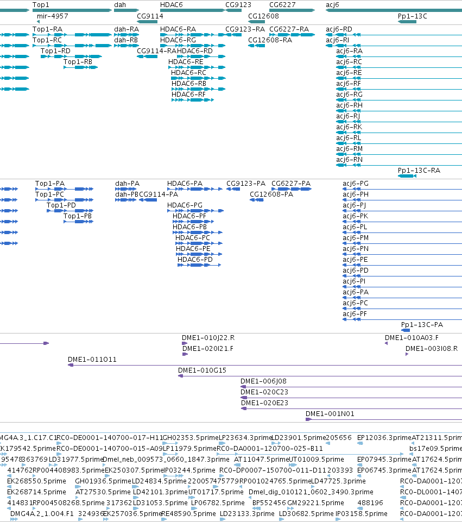Select the Top1 gene bar
462x522 pixels.
(x=72, y=10)
